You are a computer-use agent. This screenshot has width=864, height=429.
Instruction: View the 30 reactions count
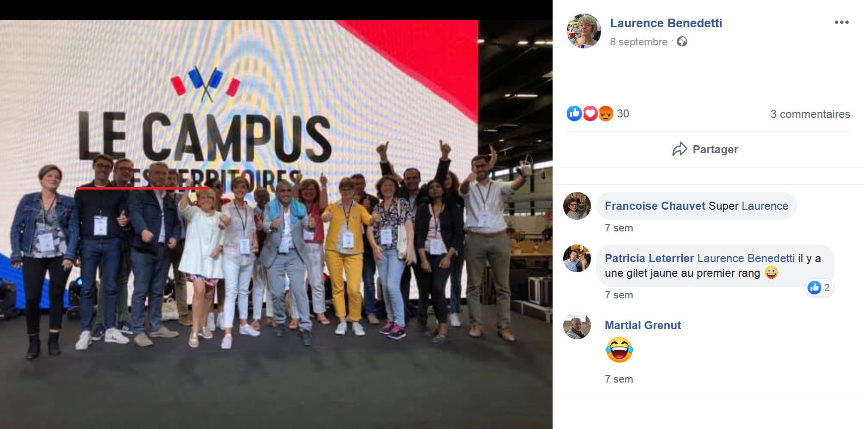tap(623, 114)
